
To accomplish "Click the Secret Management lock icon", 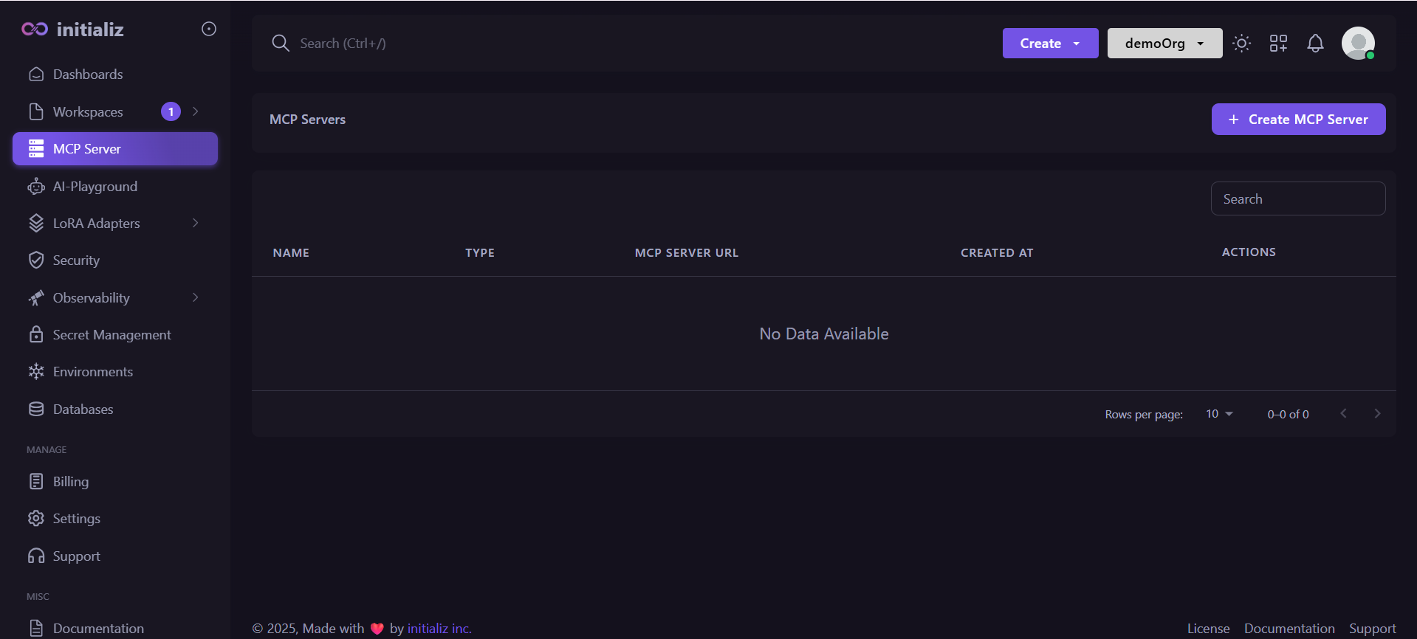I will click(36, 334).
